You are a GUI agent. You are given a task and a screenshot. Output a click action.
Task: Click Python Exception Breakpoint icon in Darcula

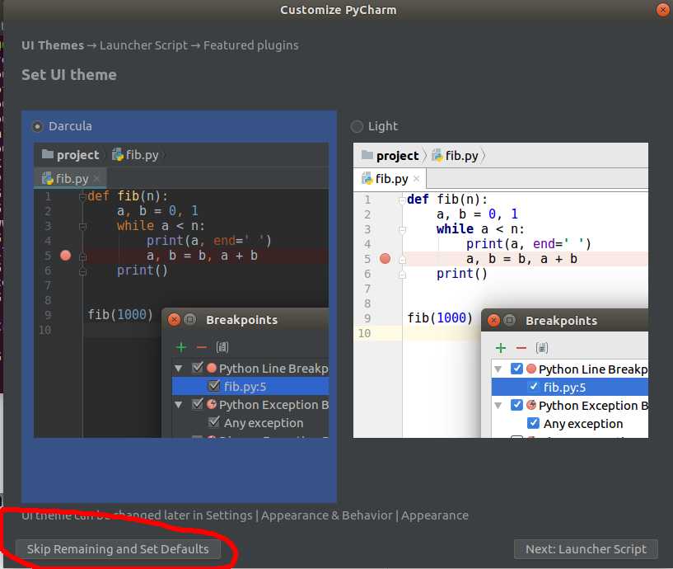tap(211, 404)
